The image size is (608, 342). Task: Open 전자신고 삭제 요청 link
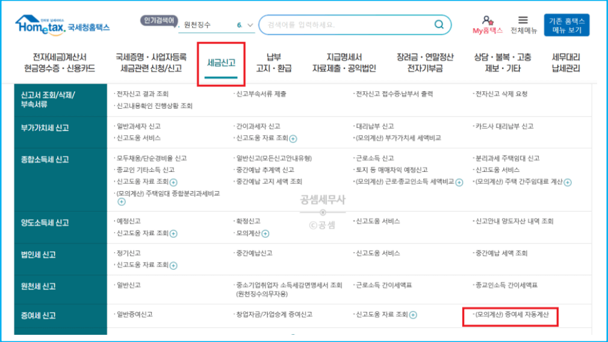click(x=501, y=94)
